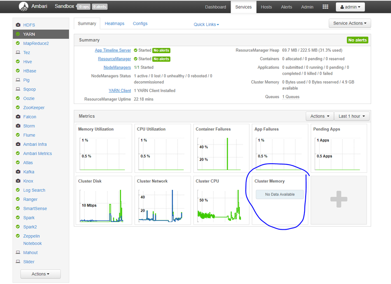Open the Hosts menu item
The width and height of the screenshot is (391, 284).
click(x=266, y=7)
